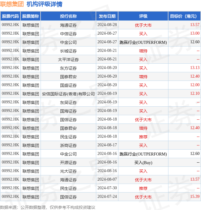Select the 发布日期 column header
Screen dimensions: 201x210
[x=107, y=16]
